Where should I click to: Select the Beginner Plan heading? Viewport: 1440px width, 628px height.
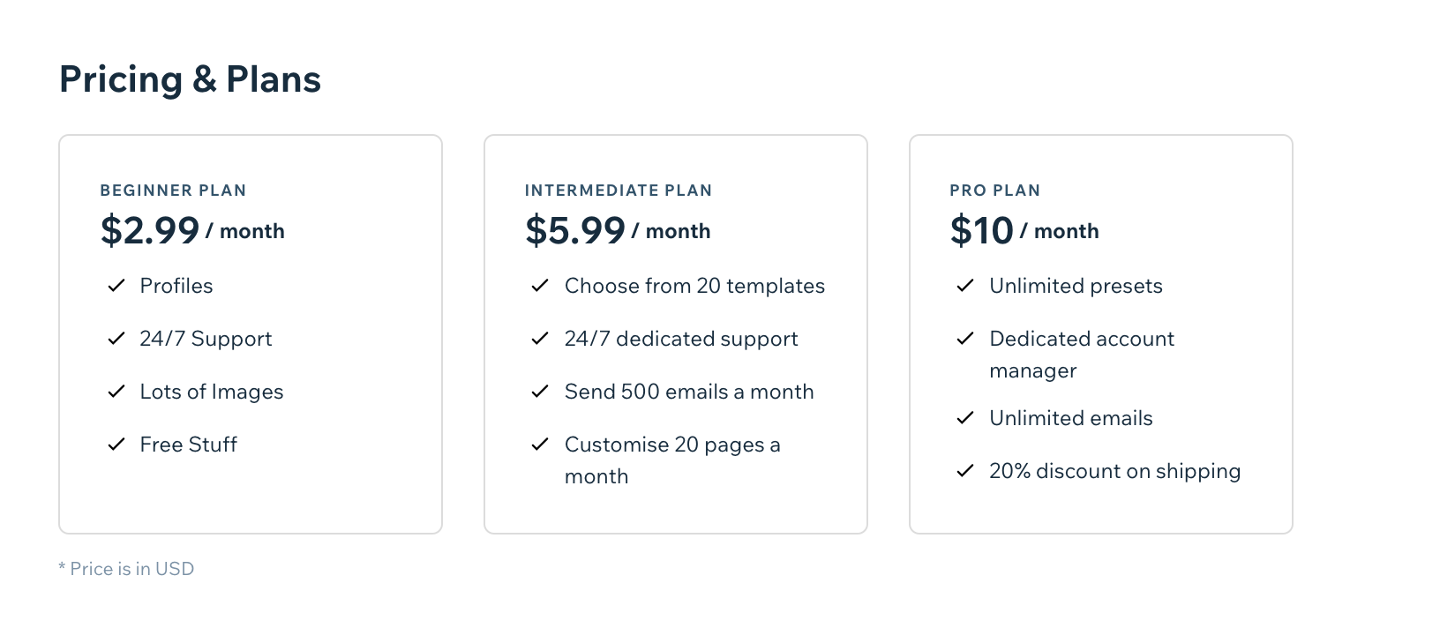point(173,191)
